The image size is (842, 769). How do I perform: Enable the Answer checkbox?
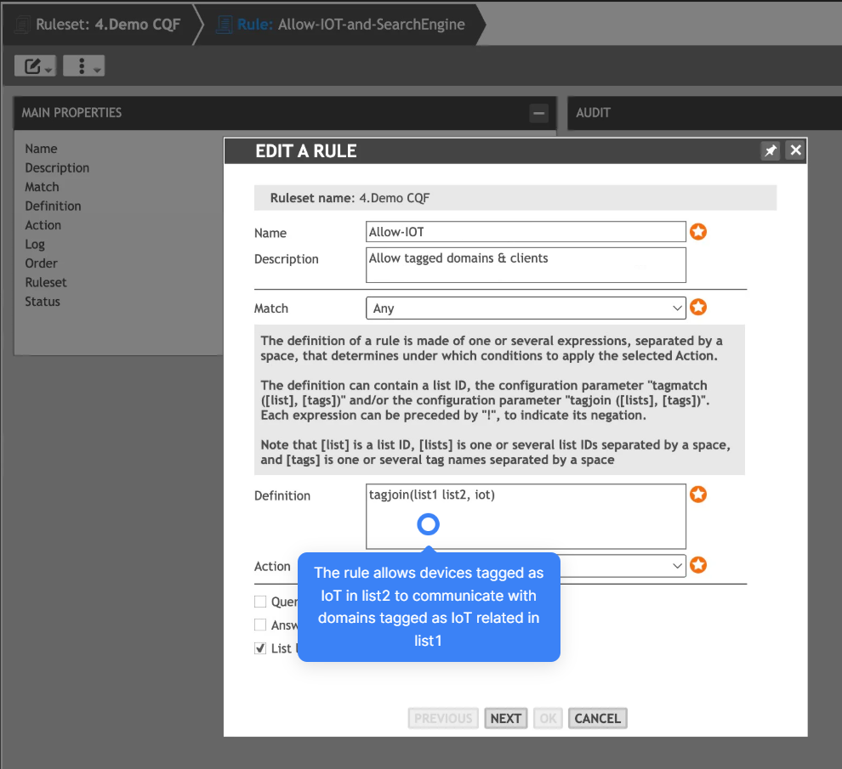pyautogui.click(x=260, y=625)
